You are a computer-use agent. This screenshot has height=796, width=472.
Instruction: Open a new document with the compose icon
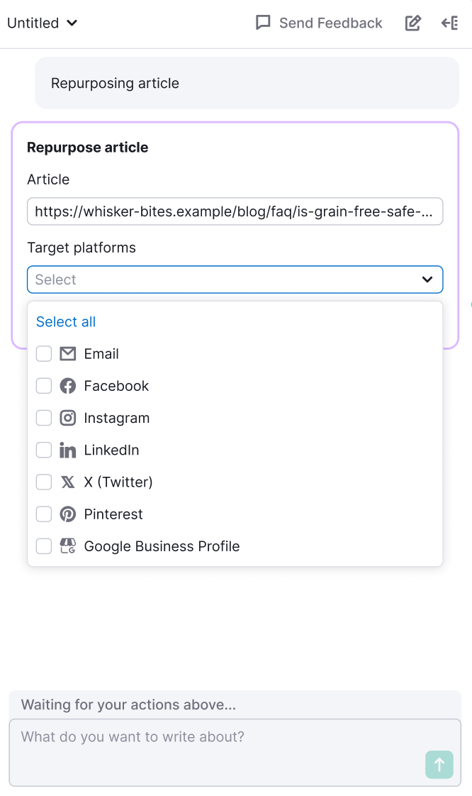click(413, 23)
